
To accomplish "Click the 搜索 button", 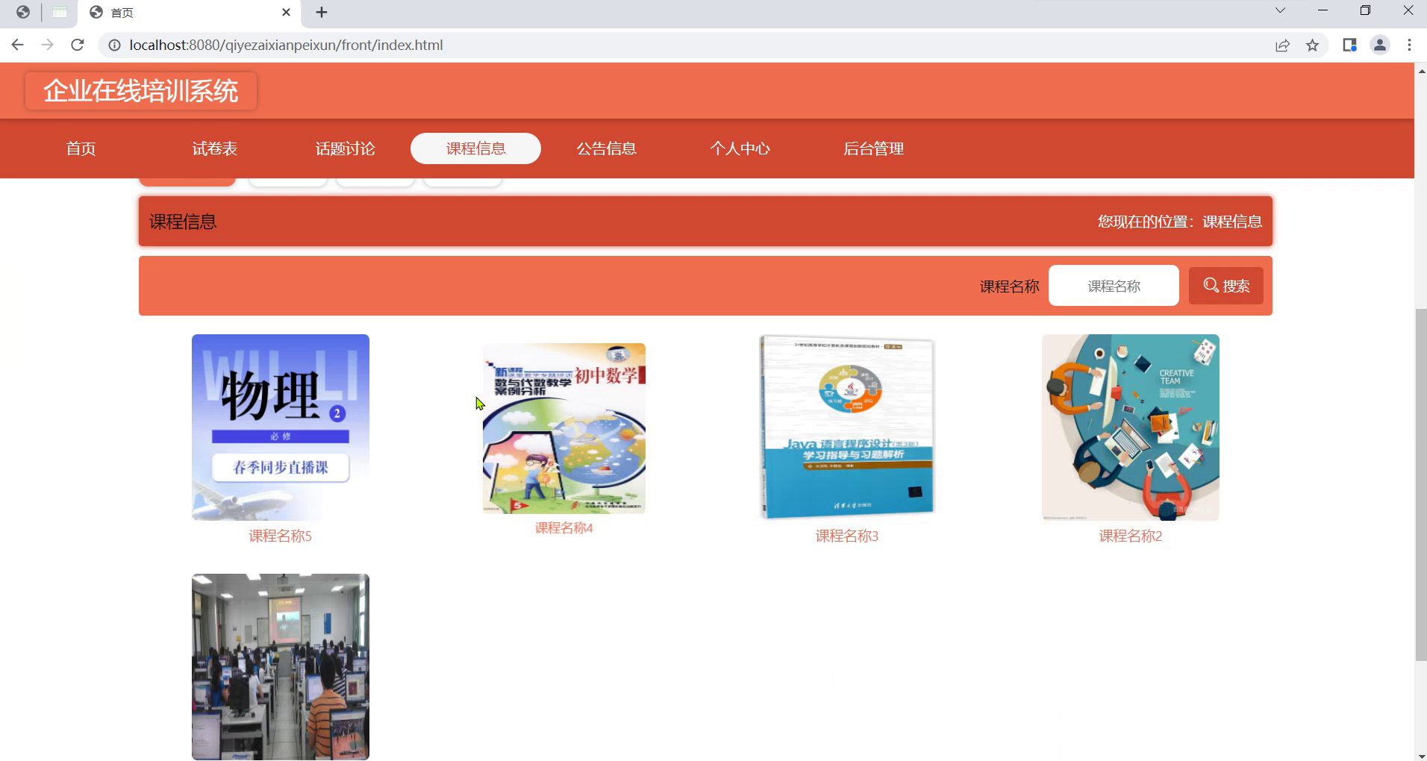I will click(x=1226, y=286).
